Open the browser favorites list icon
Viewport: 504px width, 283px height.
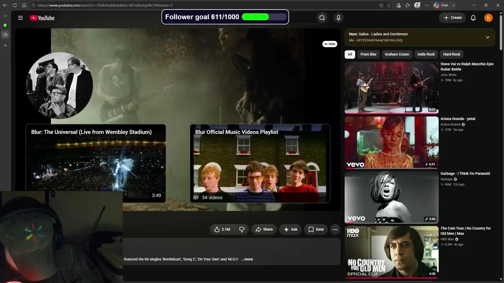point(408,5)
